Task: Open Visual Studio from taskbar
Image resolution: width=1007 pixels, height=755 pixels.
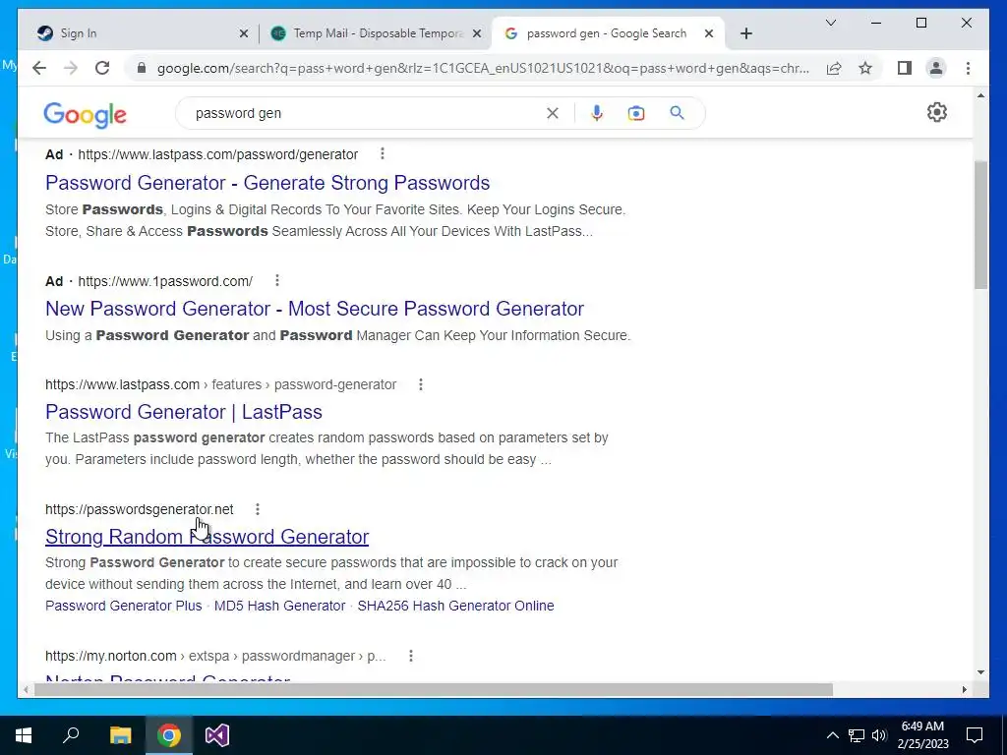Action: [x=217, y=735]
